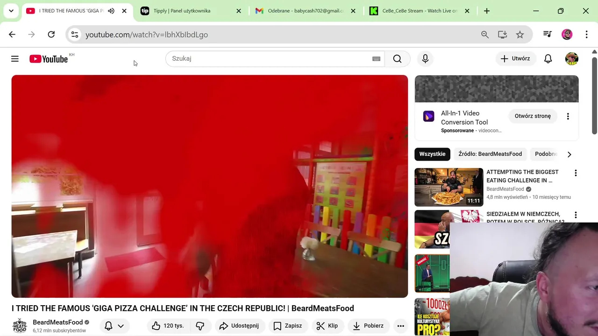This screenshot has height=336, width=598.
Task: View site information icon in address bar
Action: (x=75, y=35)
